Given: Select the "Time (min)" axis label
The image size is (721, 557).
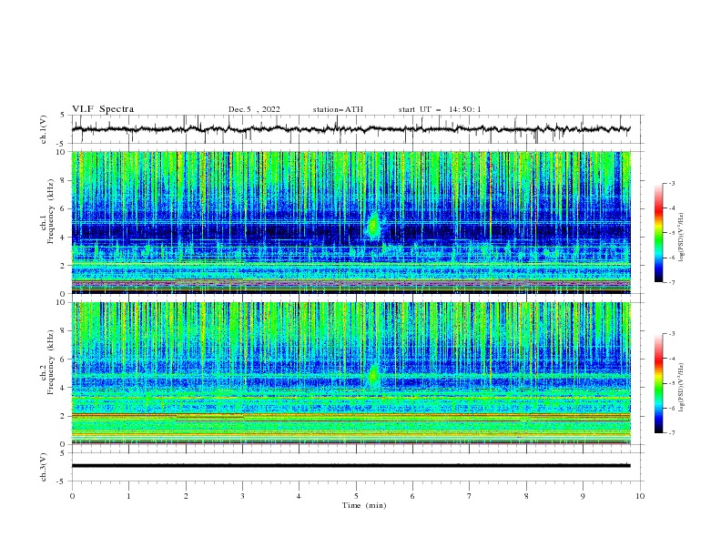Looking at the screenshot, I should (x=364, y=505).
